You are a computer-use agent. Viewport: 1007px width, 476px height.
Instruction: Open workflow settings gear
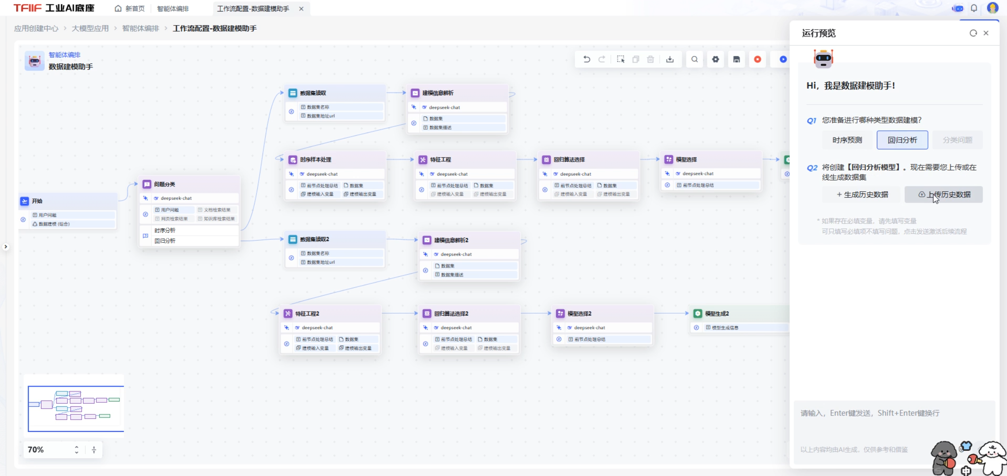716,59
